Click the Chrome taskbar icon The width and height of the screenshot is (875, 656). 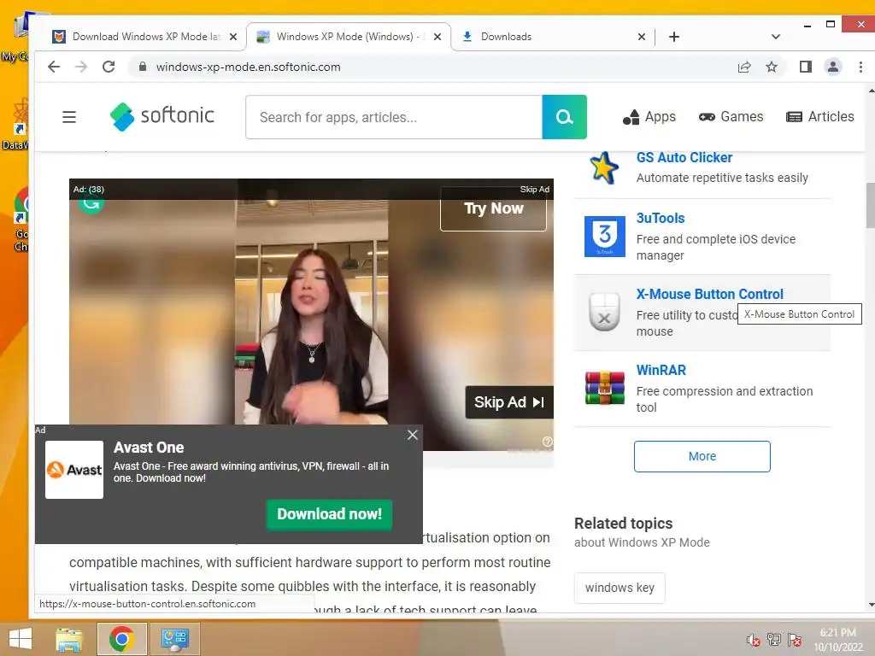click(121, 639)
